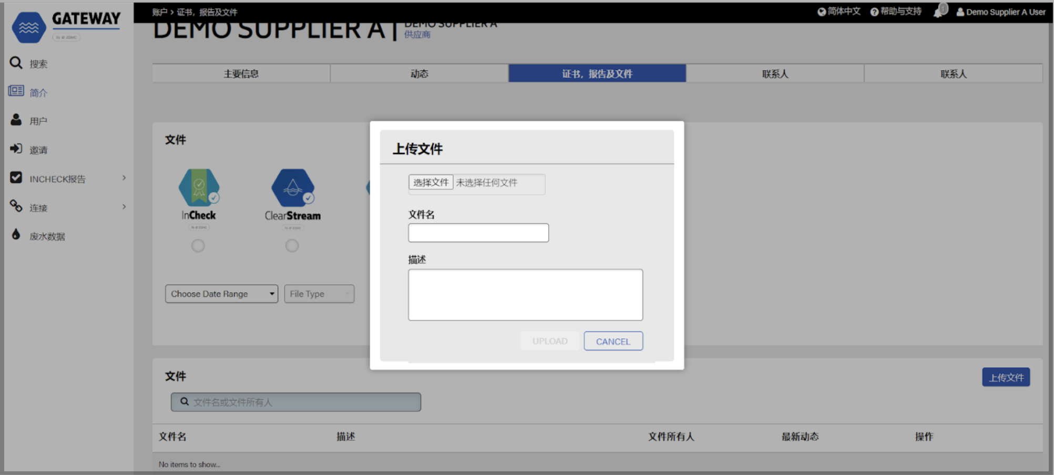
Task: Focus the 文件名或文件所有人 search field
Action: pos(296,402)
